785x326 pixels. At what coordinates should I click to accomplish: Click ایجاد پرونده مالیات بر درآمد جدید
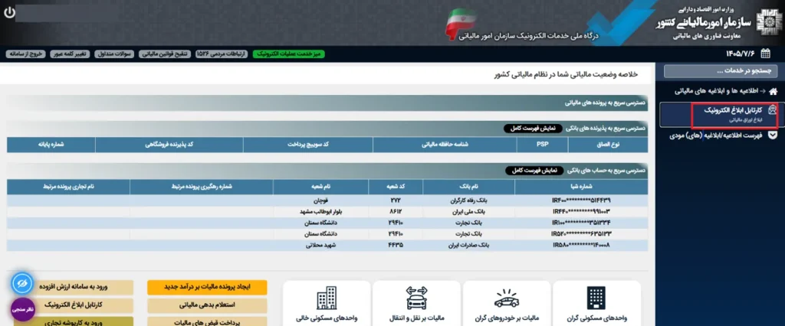click(207, 288)
